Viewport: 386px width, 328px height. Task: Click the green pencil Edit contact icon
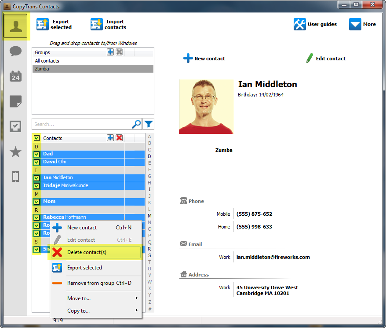[x=310, y=58]
